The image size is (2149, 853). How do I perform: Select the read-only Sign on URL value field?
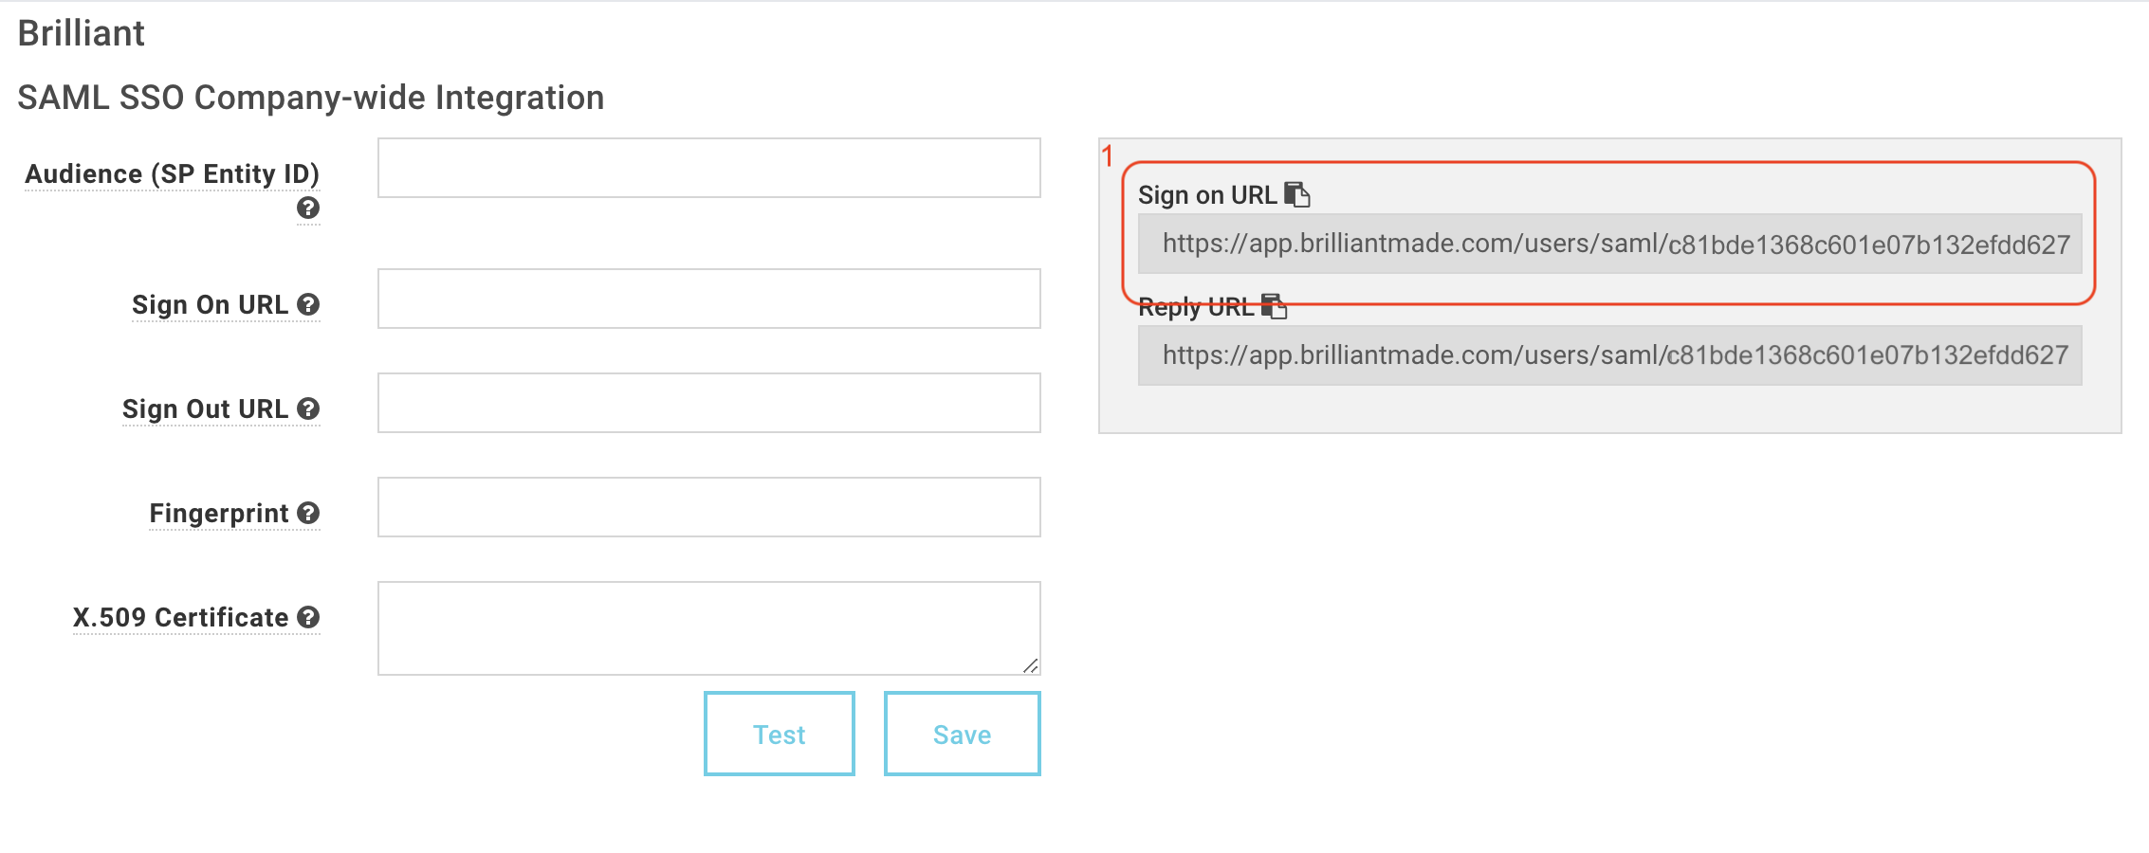(1609, 244)
